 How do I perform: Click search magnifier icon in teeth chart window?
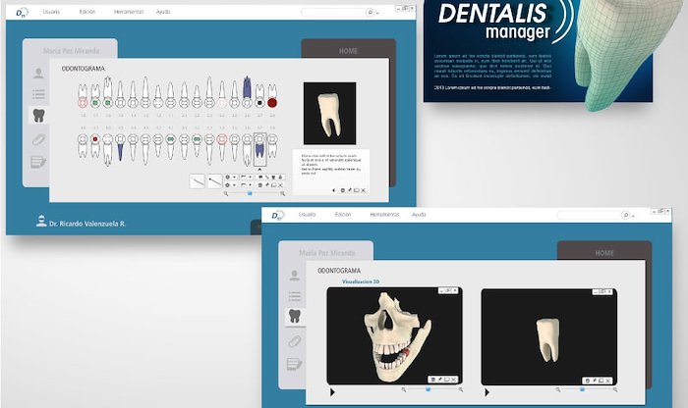tap(370, 12)
